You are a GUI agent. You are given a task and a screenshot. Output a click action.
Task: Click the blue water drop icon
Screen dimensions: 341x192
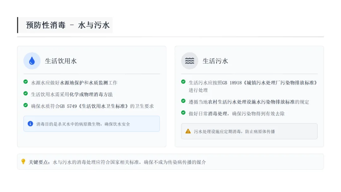(32, 61)
